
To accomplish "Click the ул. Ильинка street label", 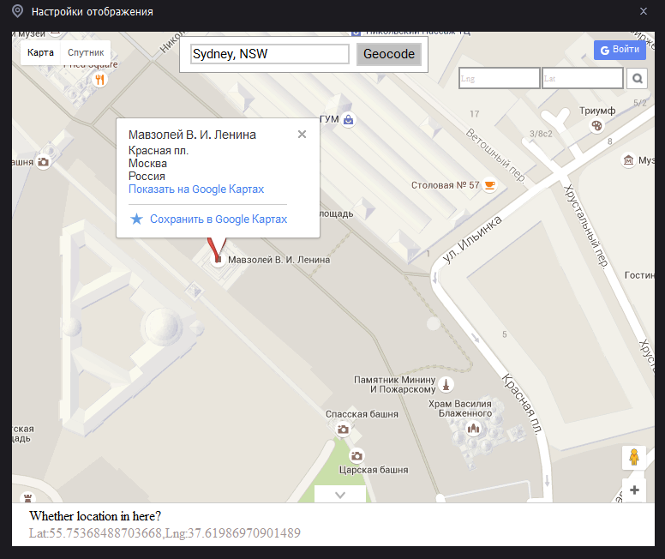I will click(x=471, y=240).
